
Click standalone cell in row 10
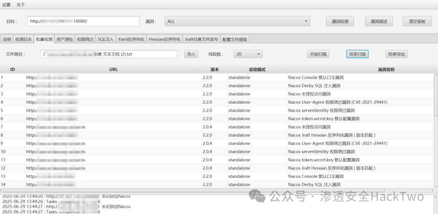(257, 152)
